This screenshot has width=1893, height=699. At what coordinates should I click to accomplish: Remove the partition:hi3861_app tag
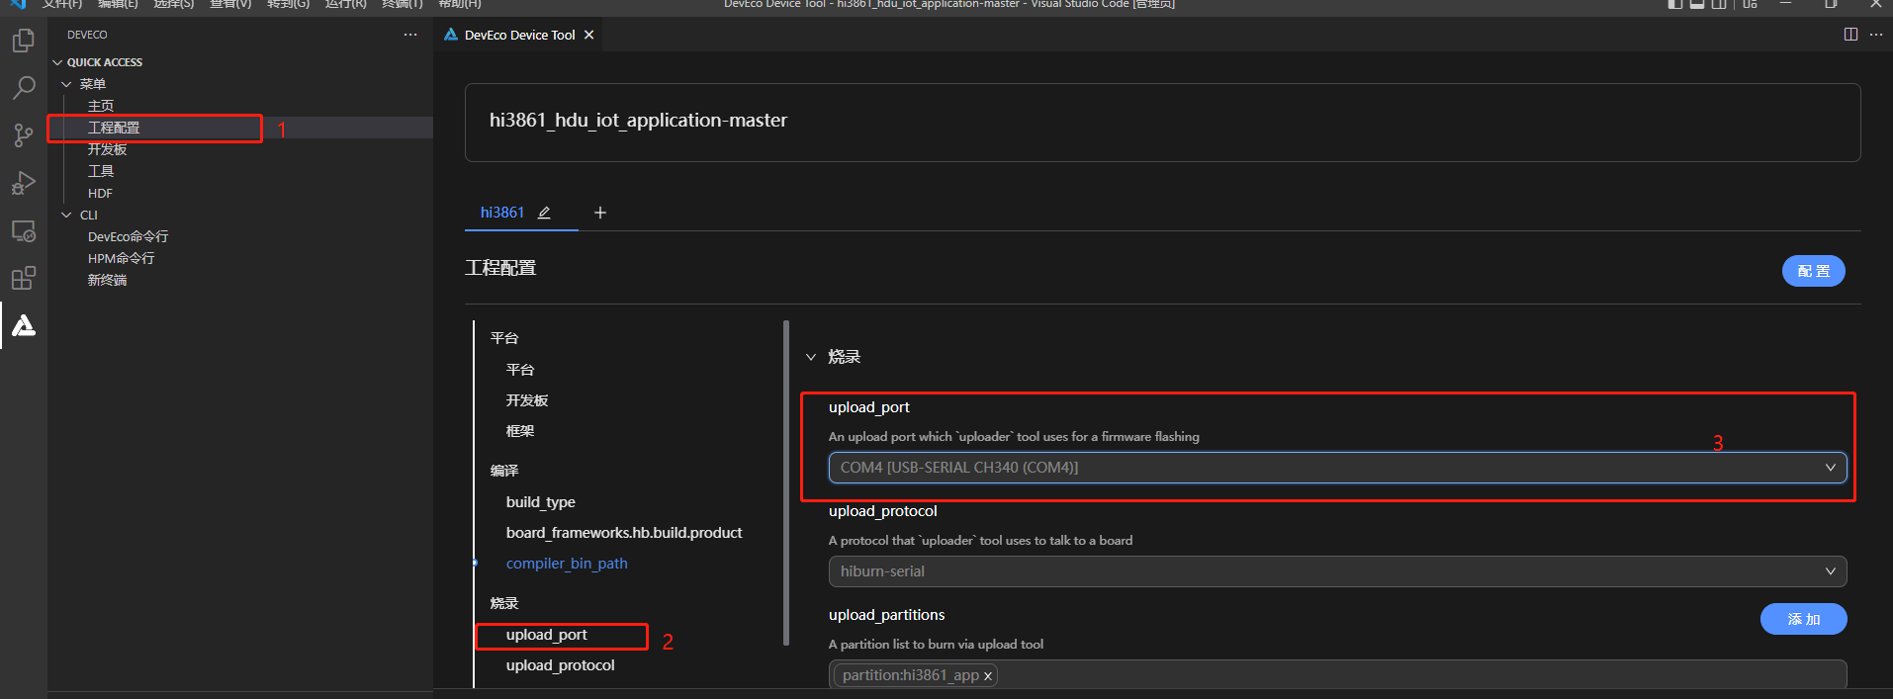[x=987, y=676]
